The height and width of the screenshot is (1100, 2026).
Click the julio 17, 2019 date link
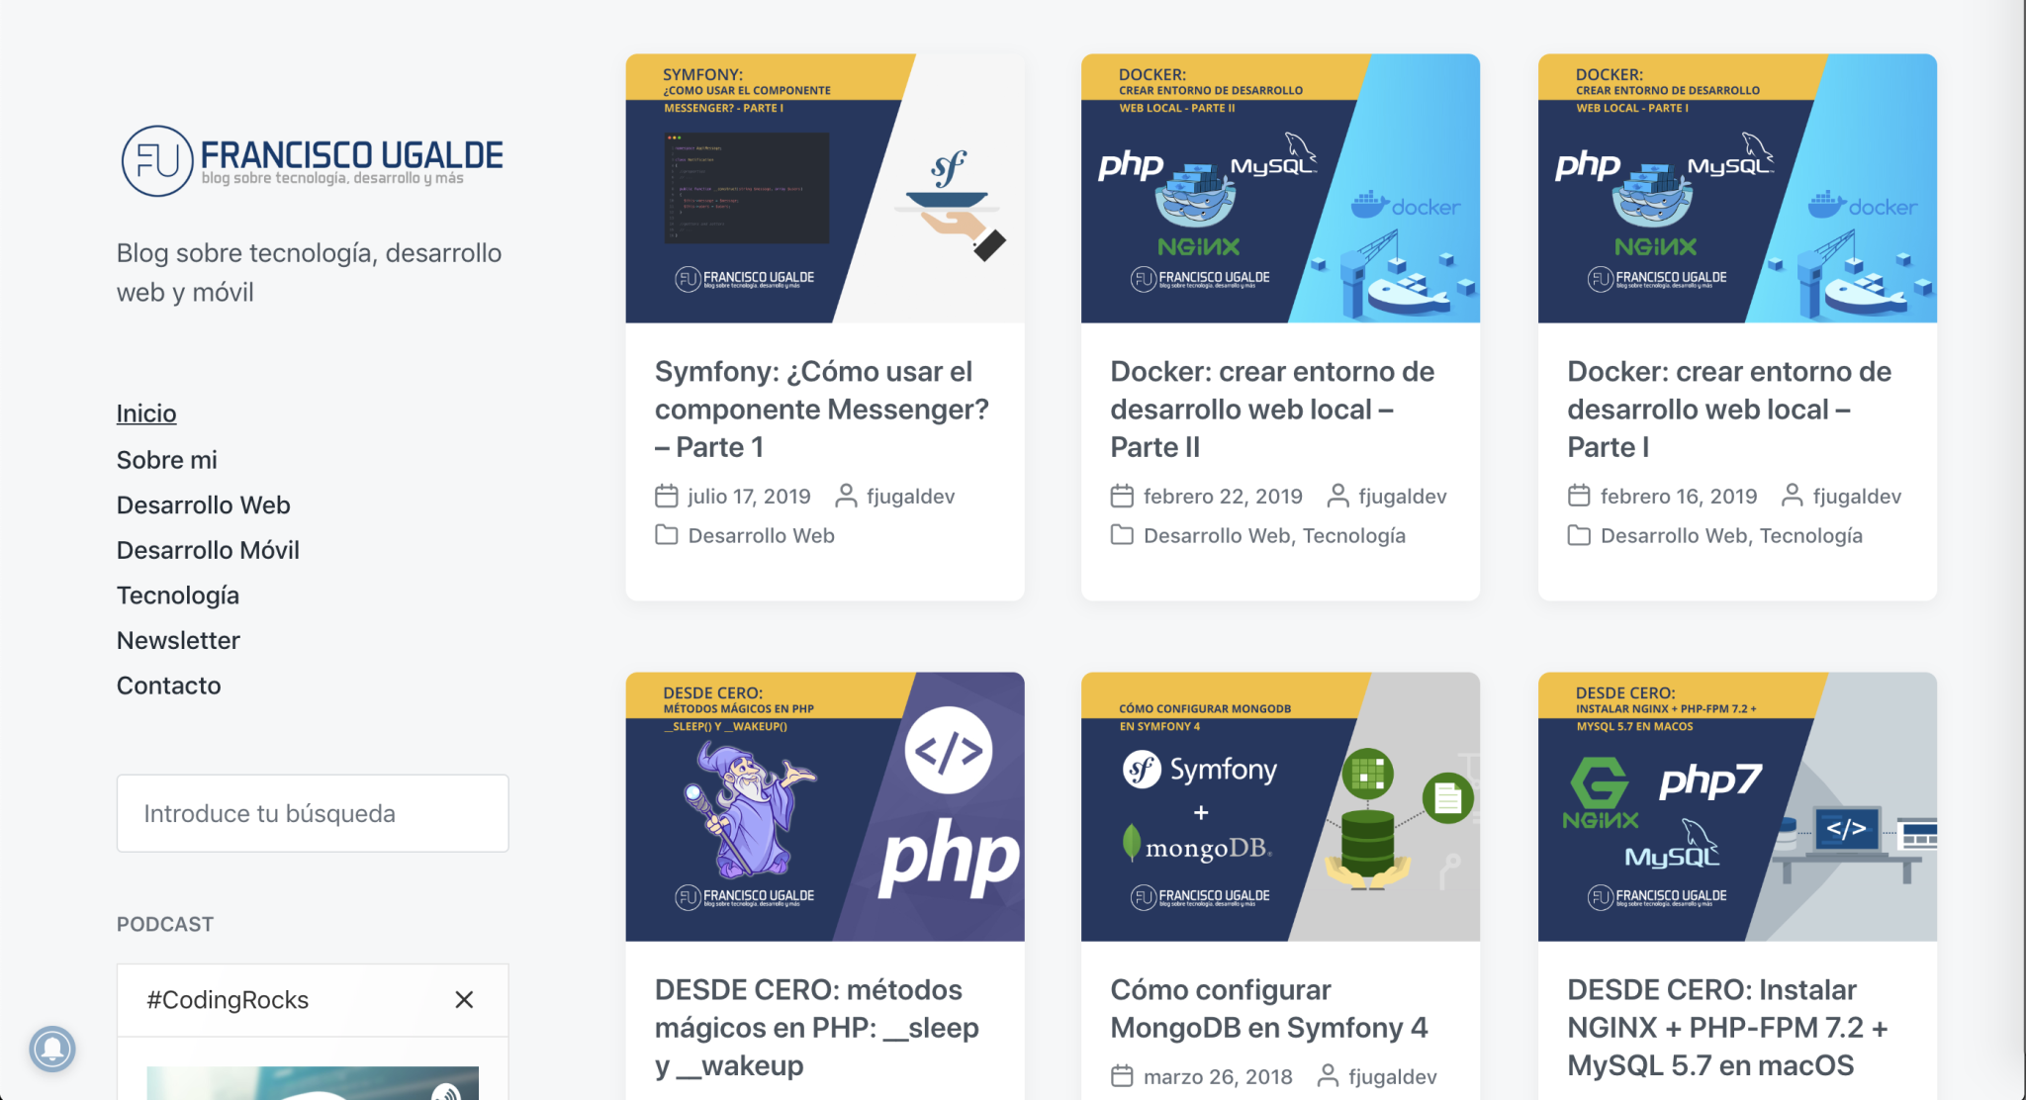[x=749, y=497]
